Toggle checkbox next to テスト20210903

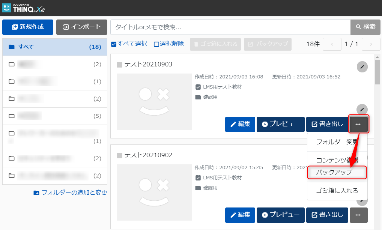coord(120,65)
